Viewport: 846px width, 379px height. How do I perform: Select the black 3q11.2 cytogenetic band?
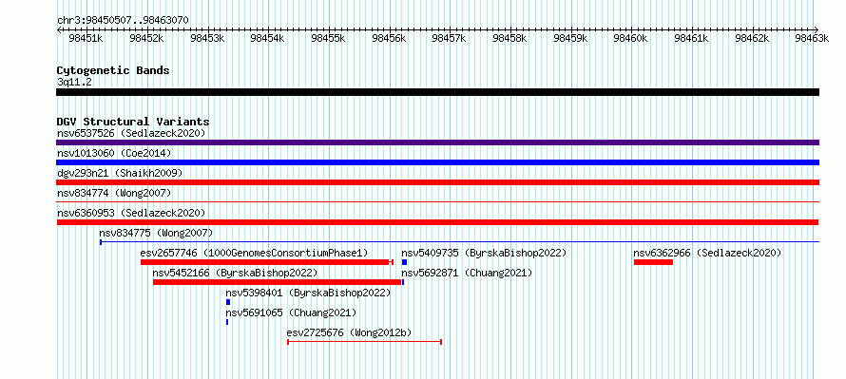437,92
